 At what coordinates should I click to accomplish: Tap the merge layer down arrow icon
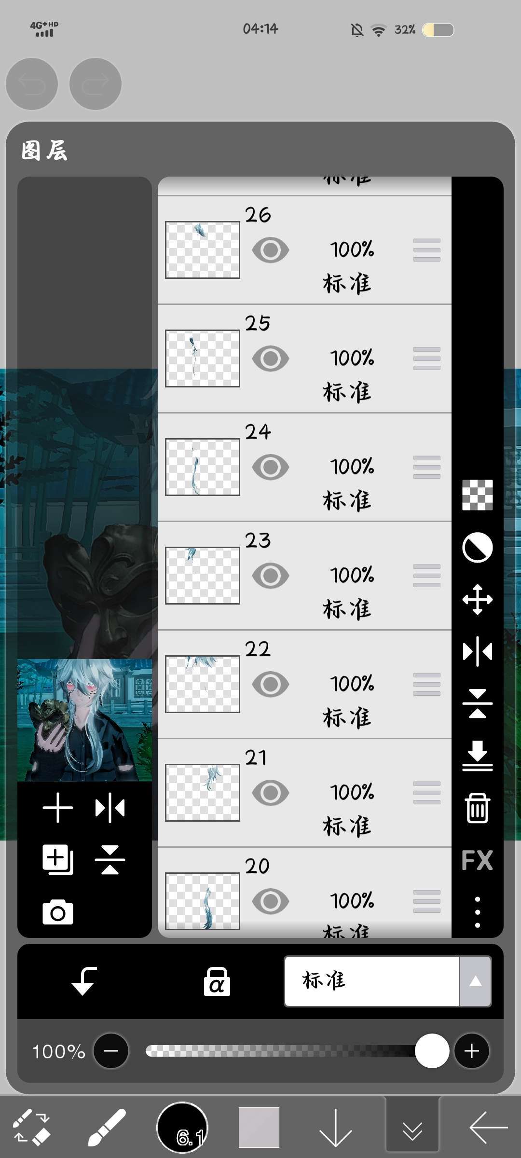(477, 756)
